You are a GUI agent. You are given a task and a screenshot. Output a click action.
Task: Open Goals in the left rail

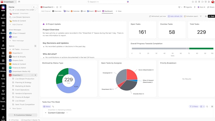[x=3, y=92]
